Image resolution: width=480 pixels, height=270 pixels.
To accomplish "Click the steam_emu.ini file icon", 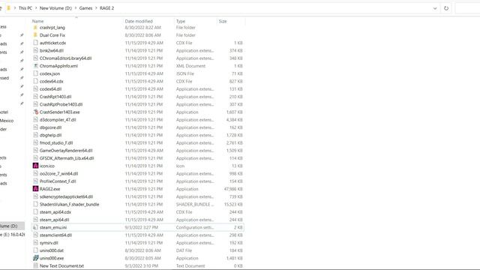I will point(35,227).
